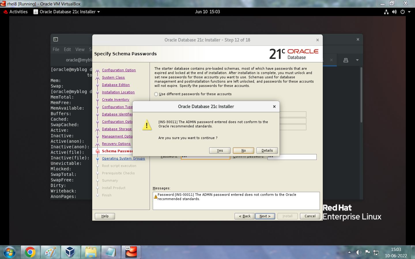Open the Configuration Option step link

119,70
